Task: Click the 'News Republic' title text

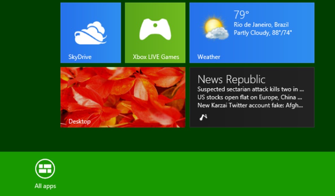Action: coord(232,79)
